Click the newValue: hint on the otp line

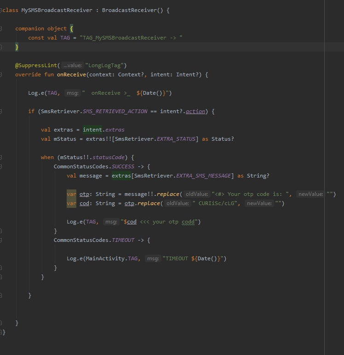(310, 194)
